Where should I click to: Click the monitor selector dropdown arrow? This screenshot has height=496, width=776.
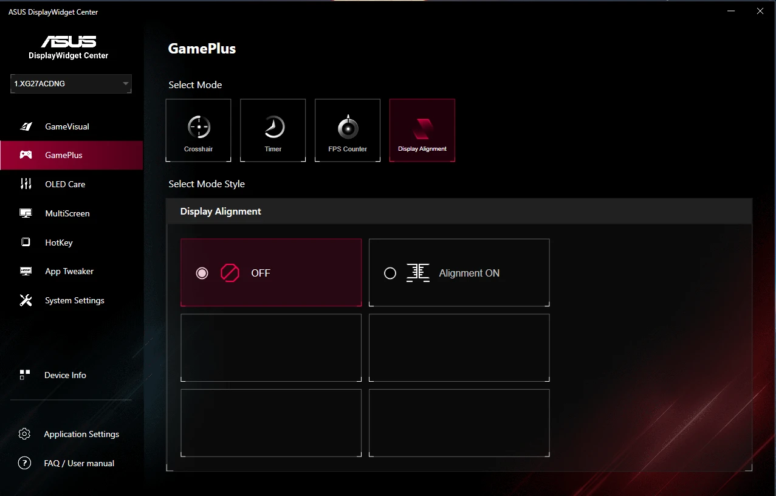pos(125,84)
